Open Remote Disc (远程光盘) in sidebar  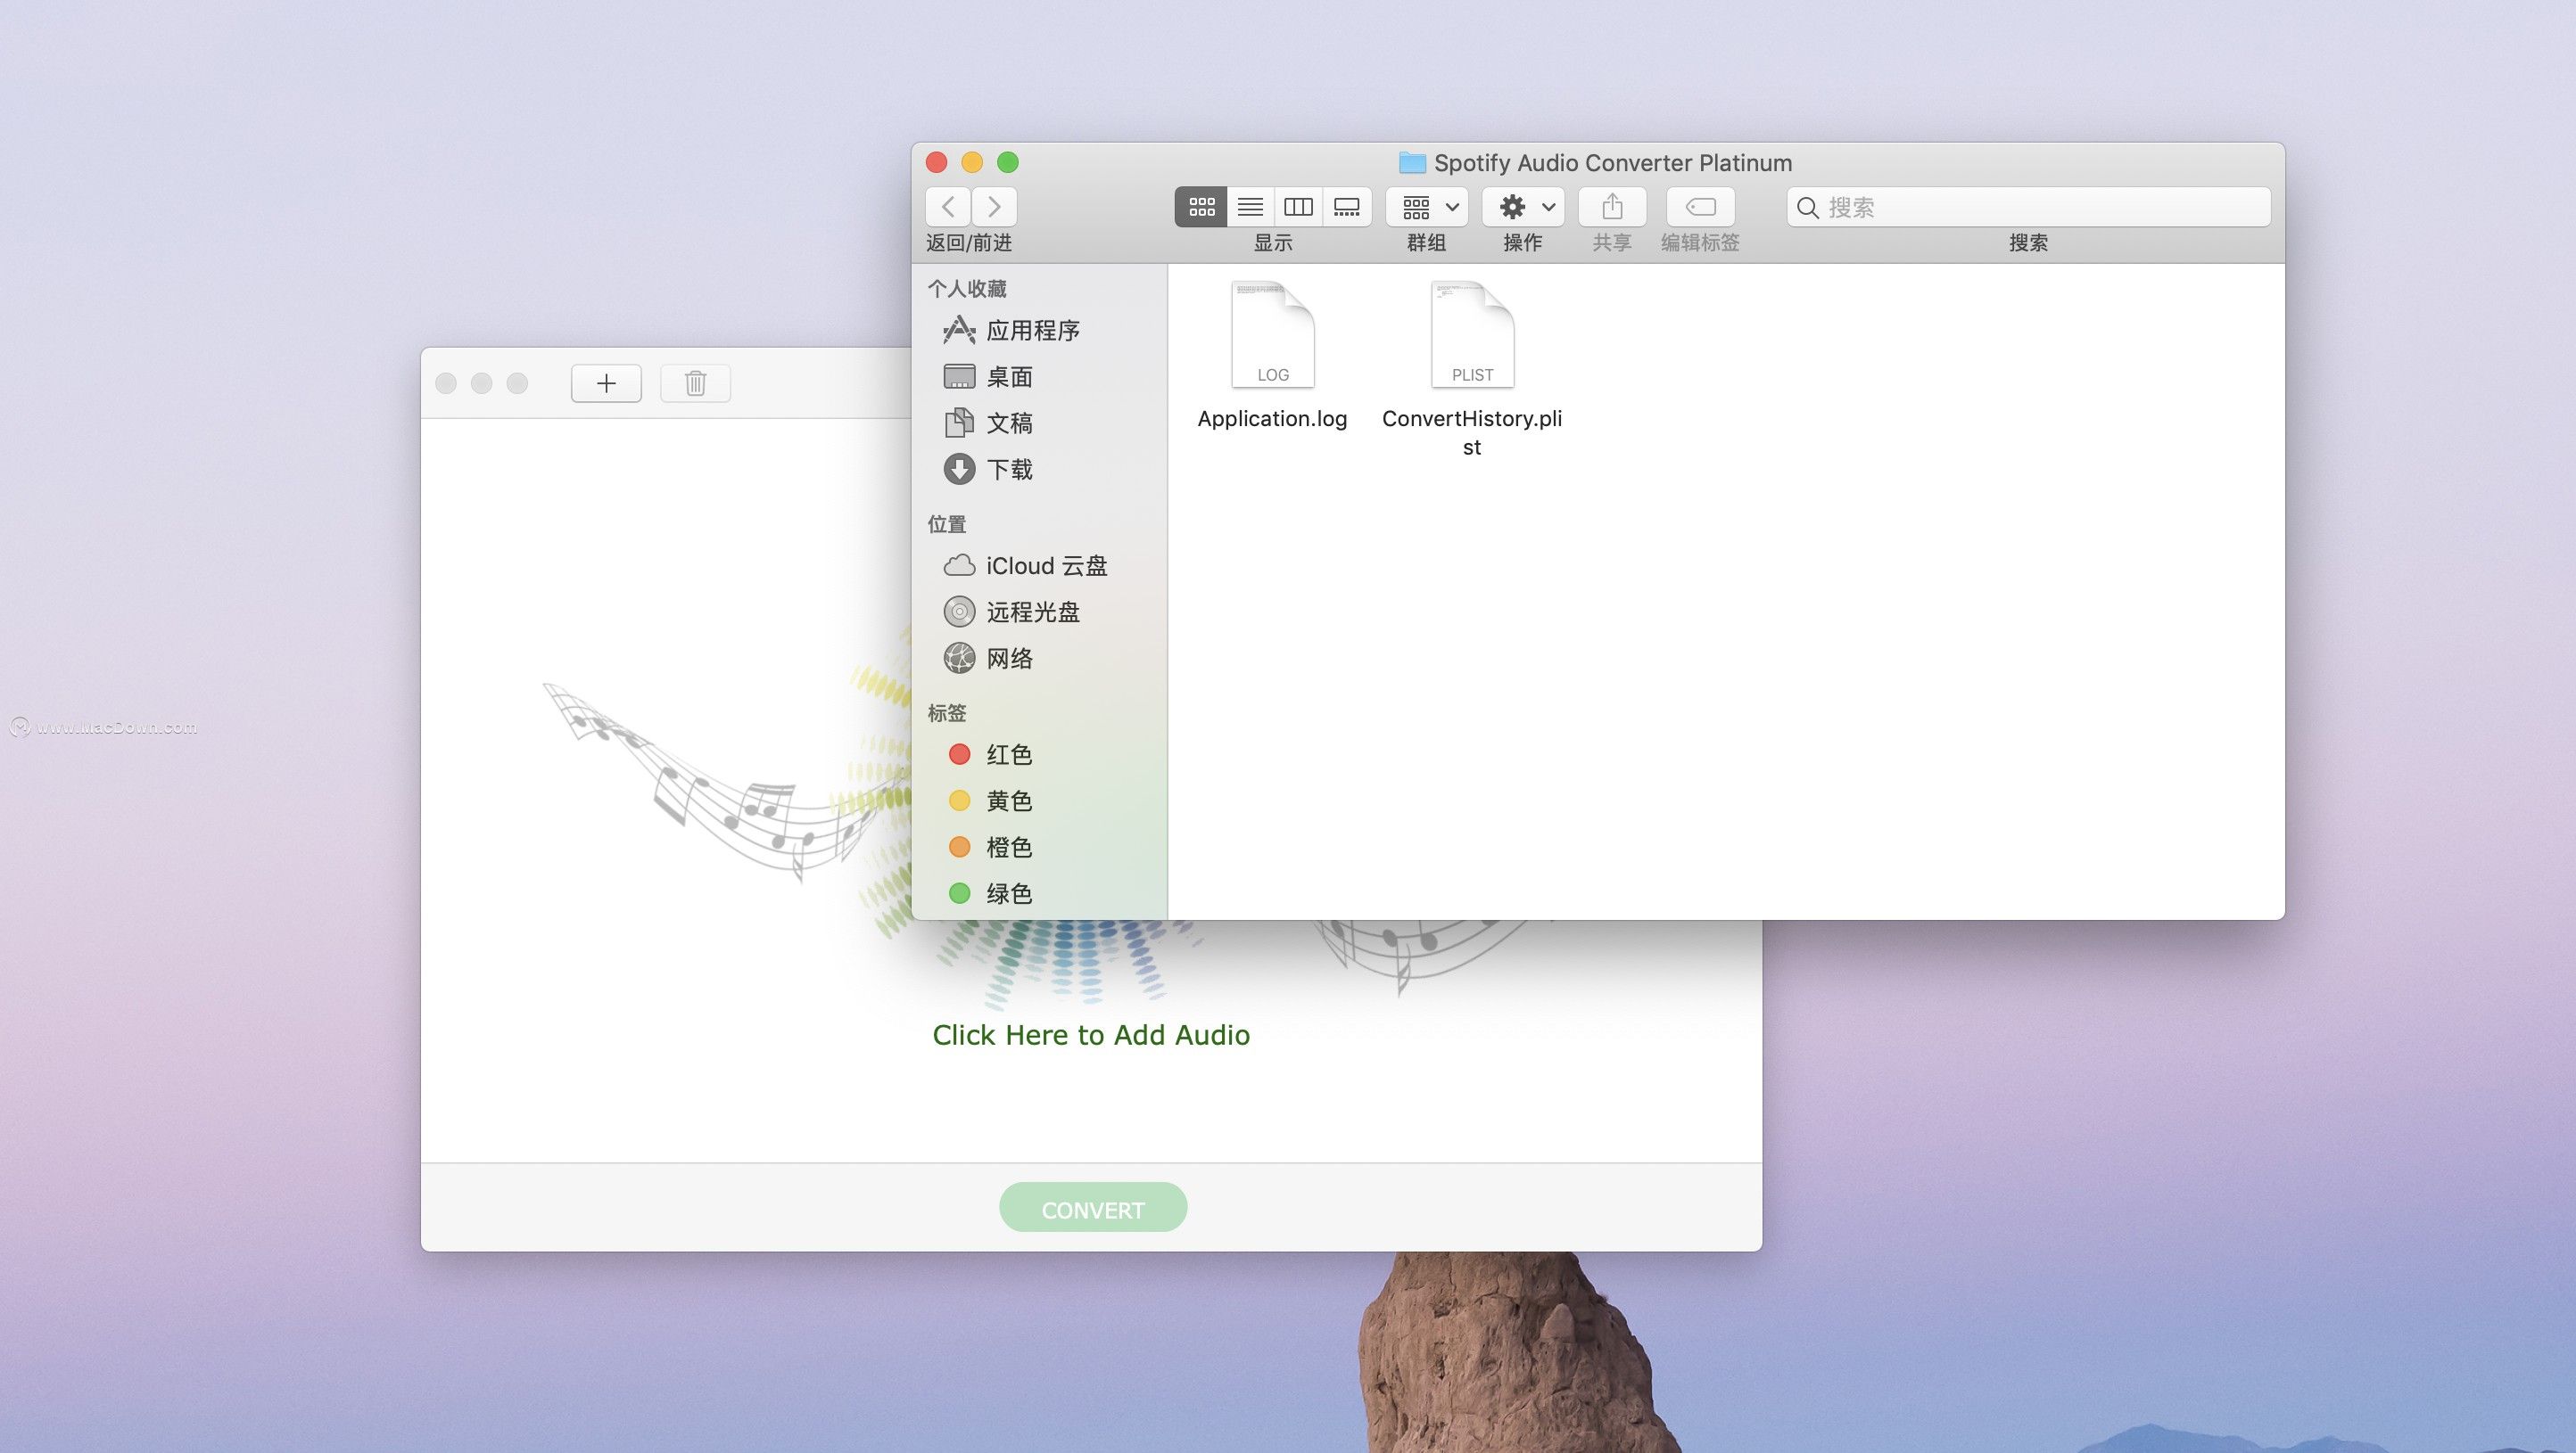(1040, 612)
